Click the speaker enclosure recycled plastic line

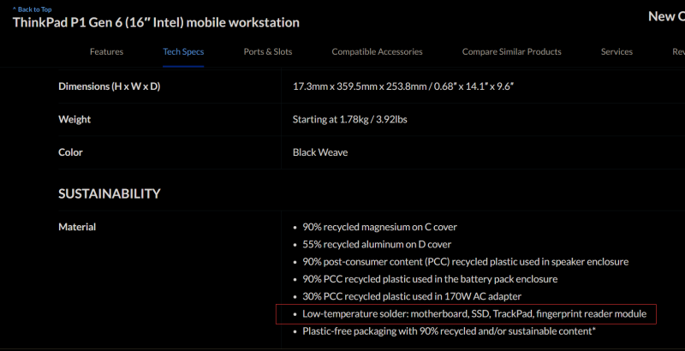tap(465, 262)
